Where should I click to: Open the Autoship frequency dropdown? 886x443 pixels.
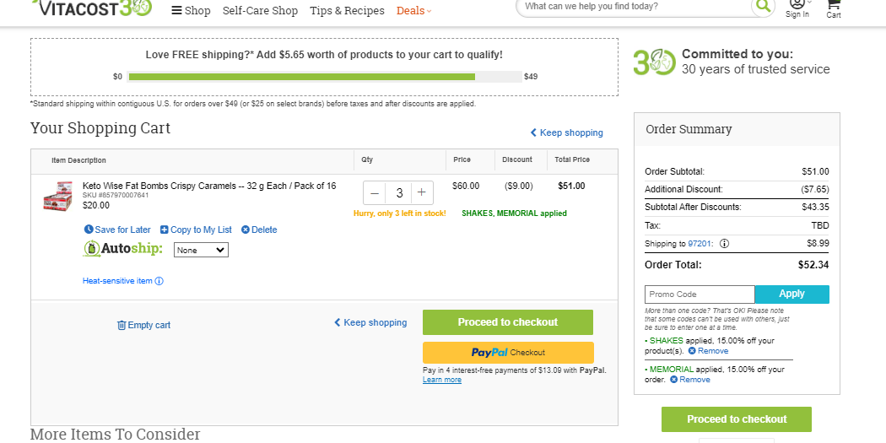point(201,250)
